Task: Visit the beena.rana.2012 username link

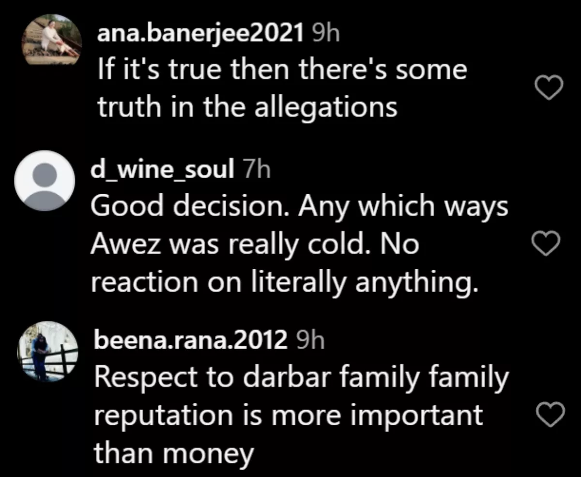Action: click(190, 341)
